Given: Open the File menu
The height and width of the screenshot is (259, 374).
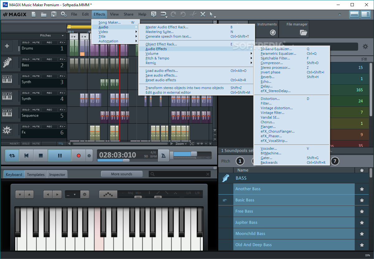Looking at the screenshot, I should 74,14.
